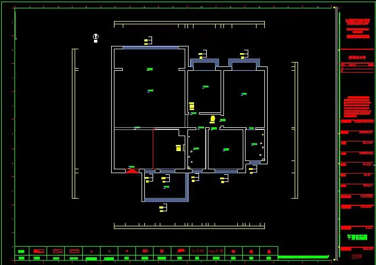Click the north arrow compass symbol
This screenshot has height=265, width=376.
tap(96, 37)
